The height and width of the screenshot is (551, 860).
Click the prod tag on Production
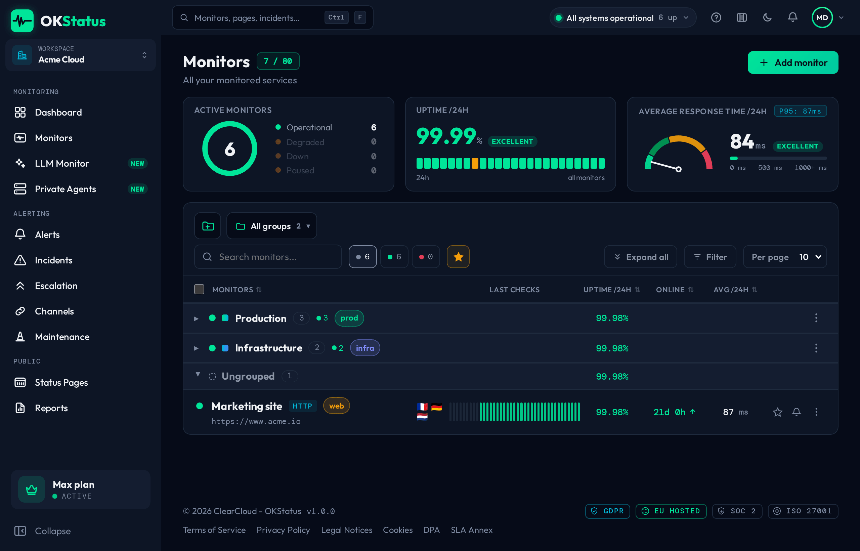pos(349,318)
